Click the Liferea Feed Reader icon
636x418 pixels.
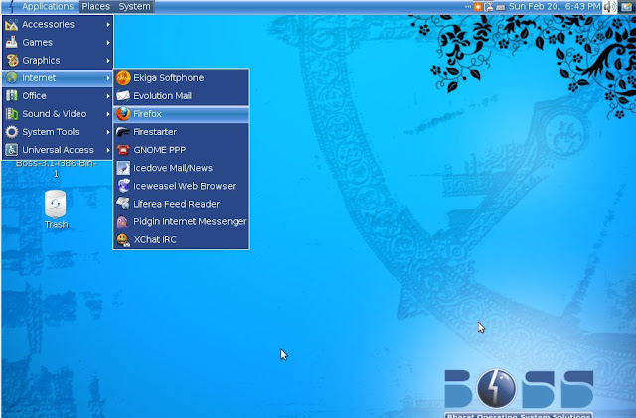point(123,204)
